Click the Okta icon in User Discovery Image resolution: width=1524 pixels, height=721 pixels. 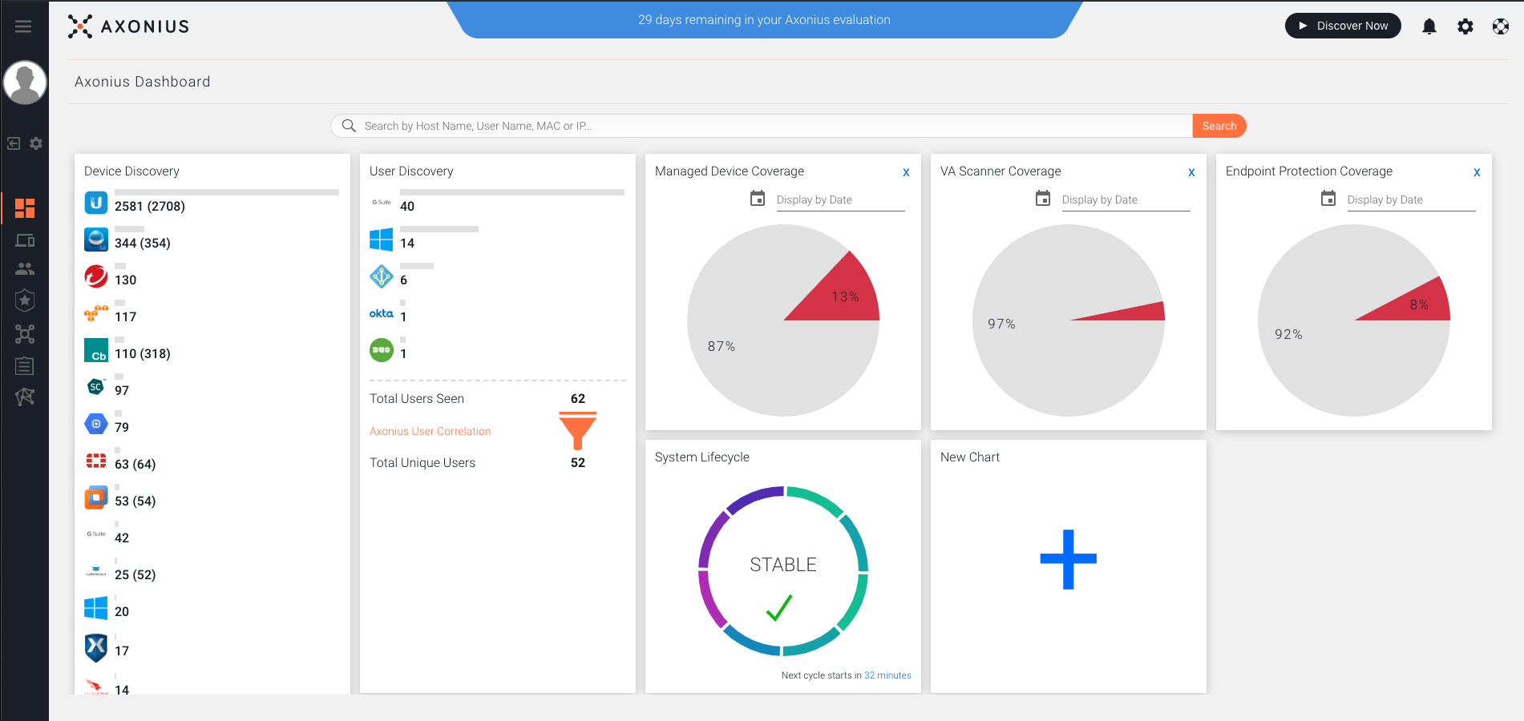pos(382,314)
